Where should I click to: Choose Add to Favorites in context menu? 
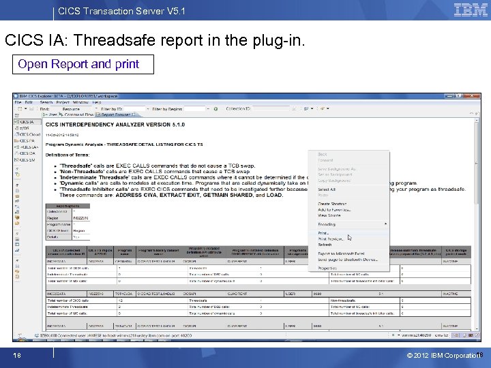[x=334, y=210]
